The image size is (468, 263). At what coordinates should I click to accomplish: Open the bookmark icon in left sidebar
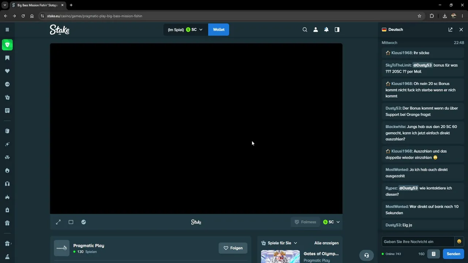coord(7,58)
